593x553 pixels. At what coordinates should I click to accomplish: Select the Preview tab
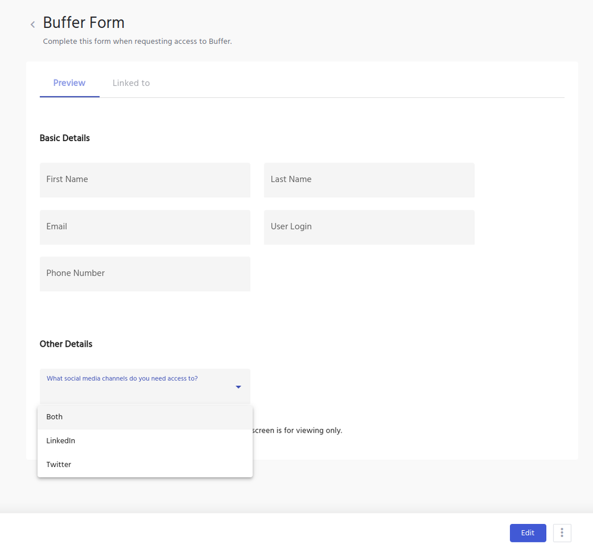tap(69, 83)
